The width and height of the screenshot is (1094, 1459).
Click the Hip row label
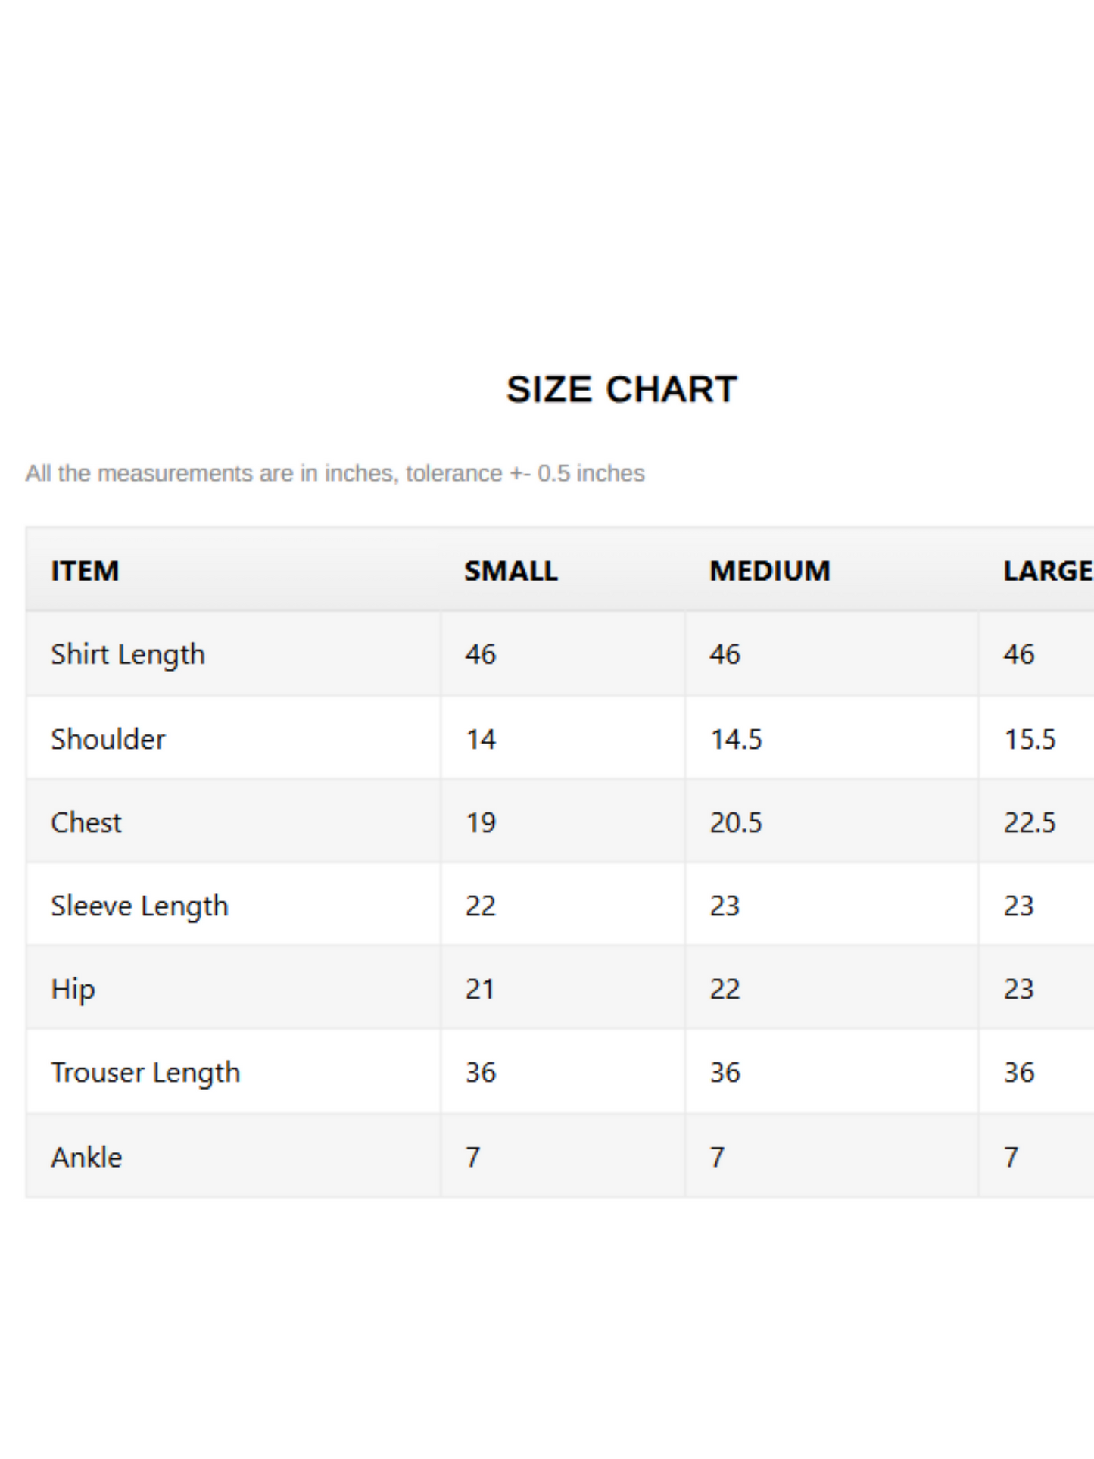coord(73,990)
